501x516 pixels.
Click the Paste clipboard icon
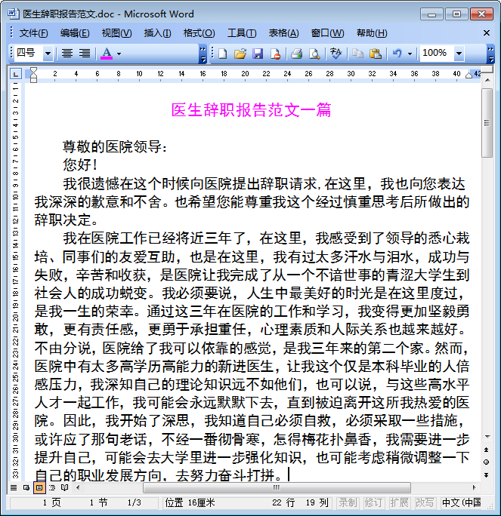click(375, 54)
